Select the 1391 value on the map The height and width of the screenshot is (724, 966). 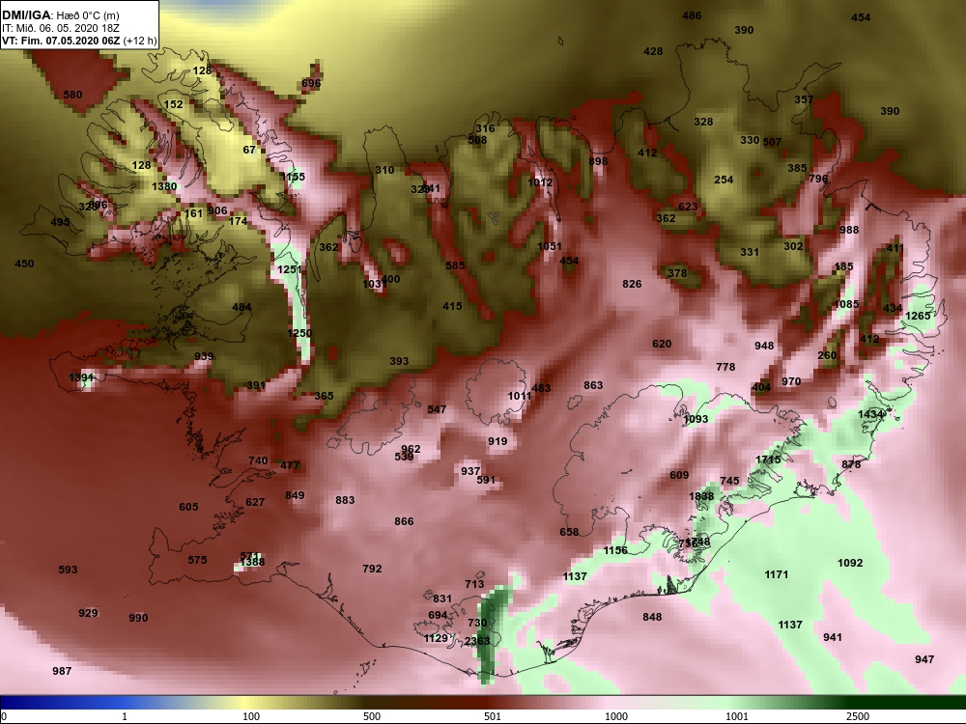[81, 377]
